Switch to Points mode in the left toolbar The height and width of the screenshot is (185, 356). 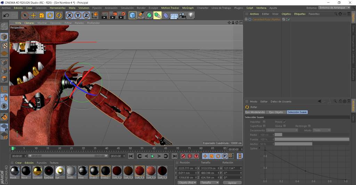(4, 62)
